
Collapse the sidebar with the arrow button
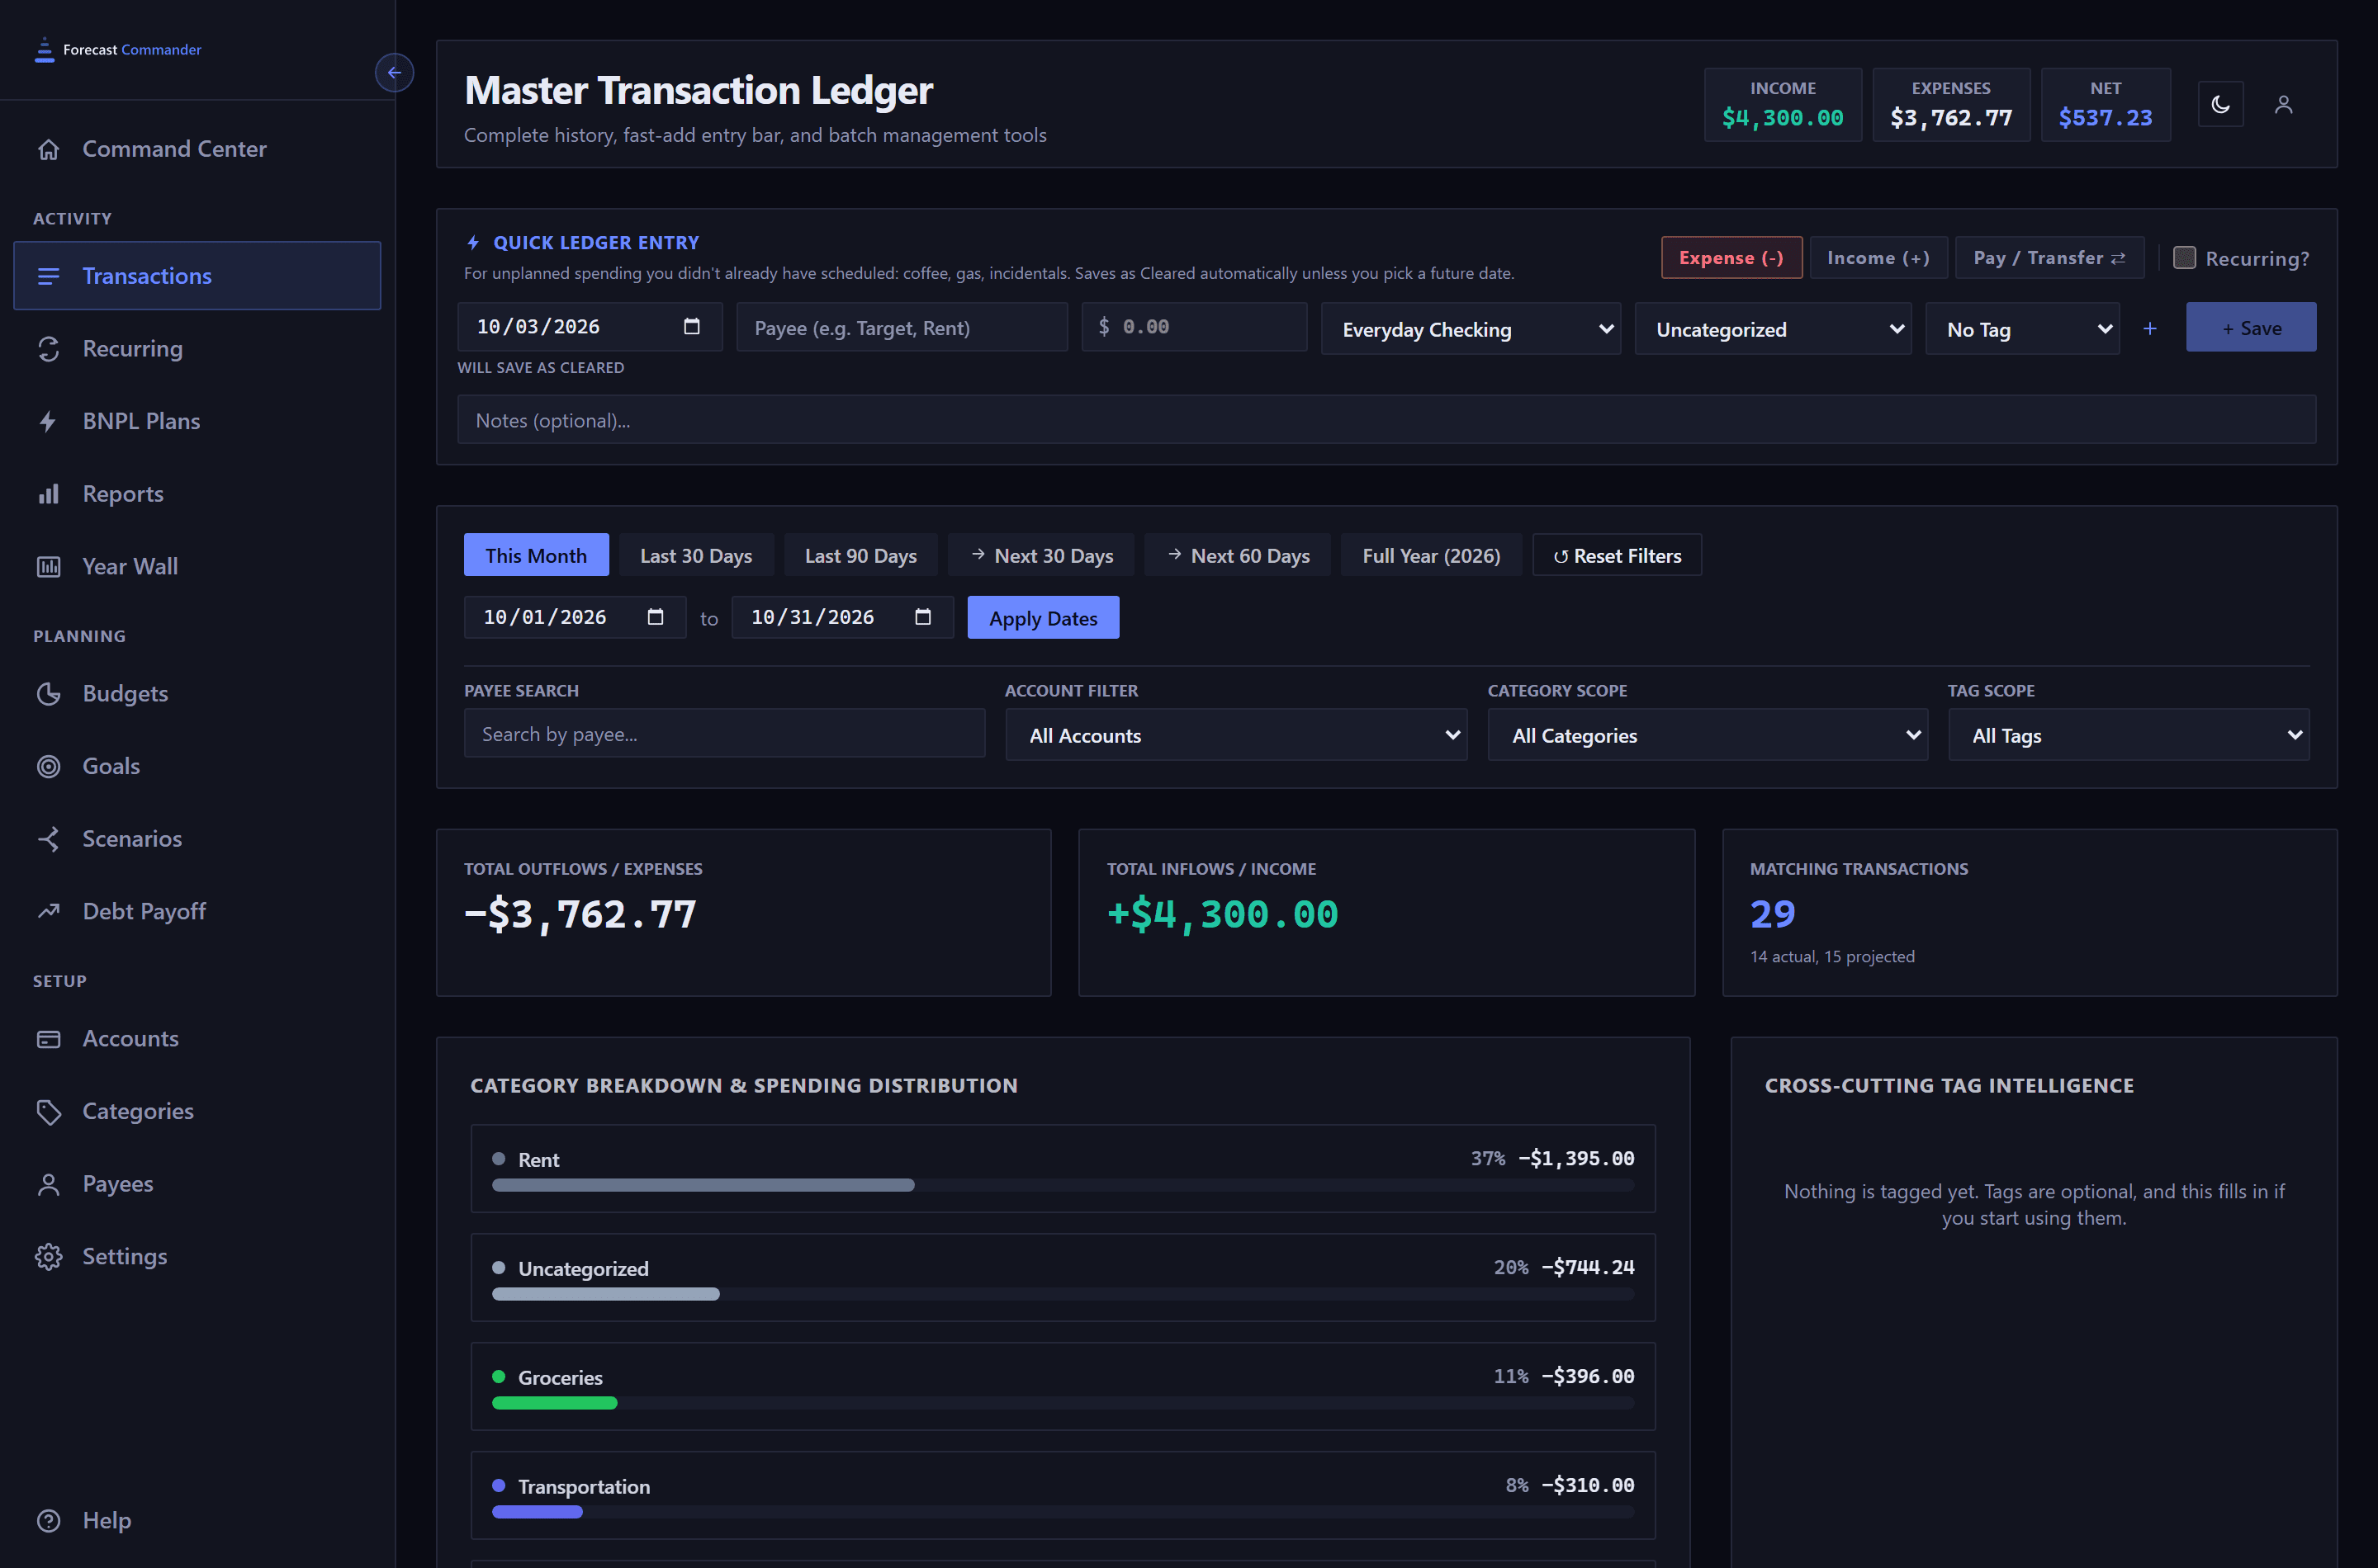tap(394, 72)
